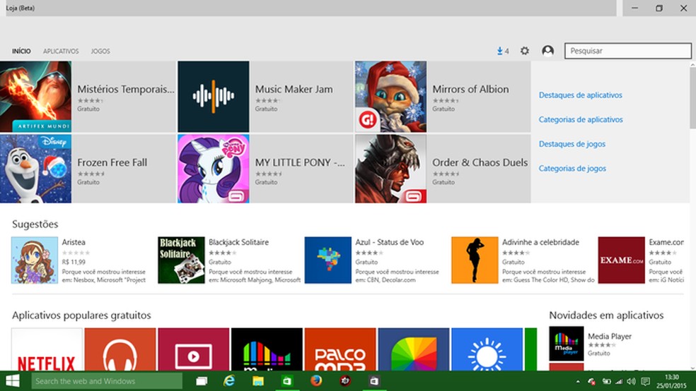Open File Explorer from taskbar
The height and width of the screenshot is (391, 696).
(258, 381)
